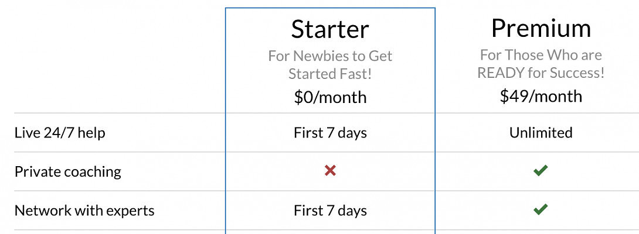
Task: Click the word 'READY' in Premium tagline
Action: (x=499, y=73)
